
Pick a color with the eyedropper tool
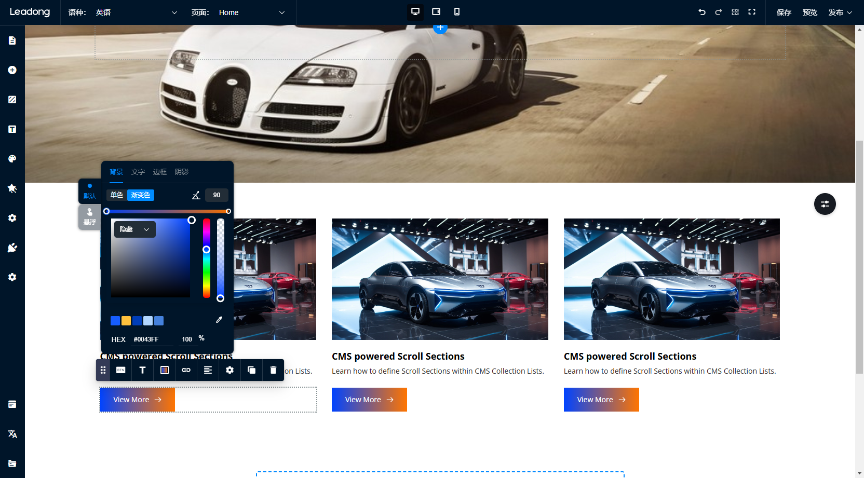(219, 320)
